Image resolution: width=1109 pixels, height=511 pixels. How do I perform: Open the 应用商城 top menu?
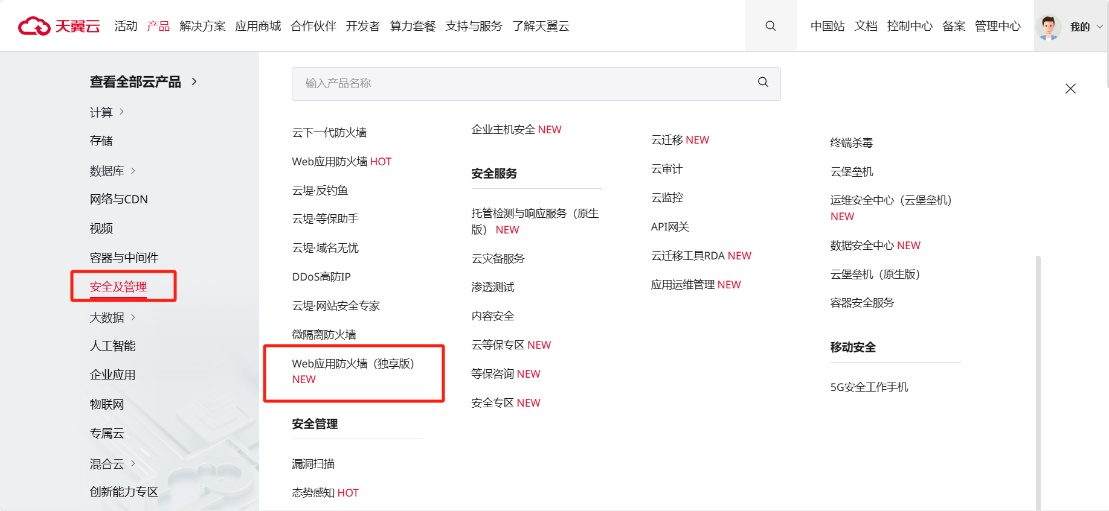(258, 26)
